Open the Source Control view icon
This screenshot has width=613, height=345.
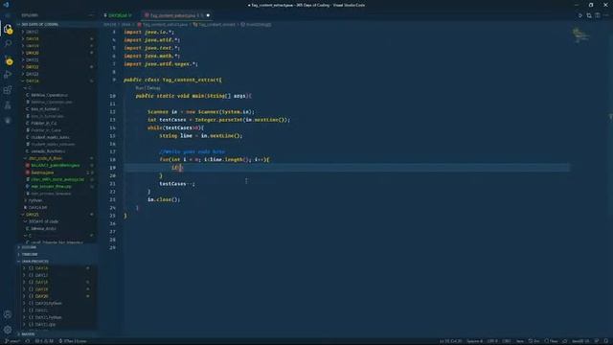[x=9, y=59]
